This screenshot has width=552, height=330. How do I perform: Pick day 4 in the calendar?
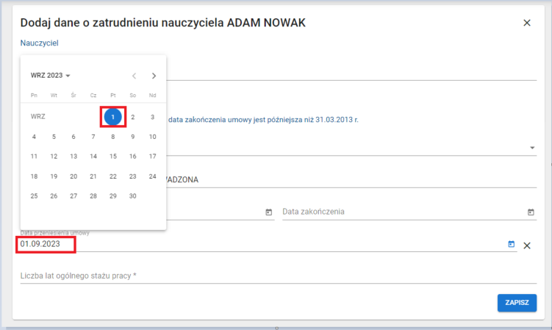click(34, 137)
